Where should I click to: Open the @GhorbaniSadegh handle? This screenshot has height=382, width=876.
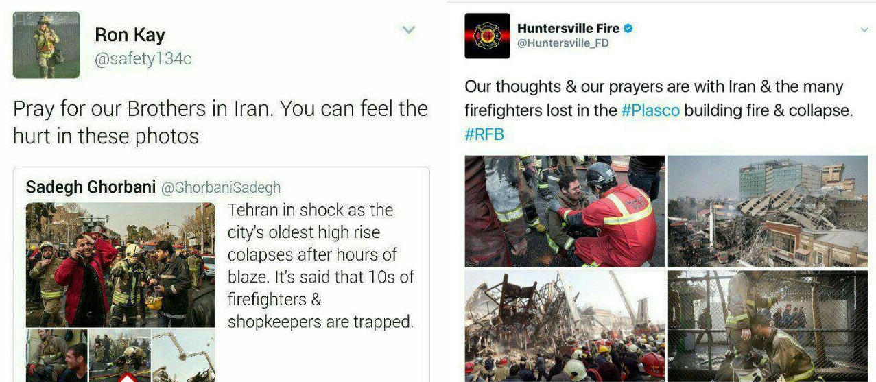pyautogui.click(x=221, y=187)
